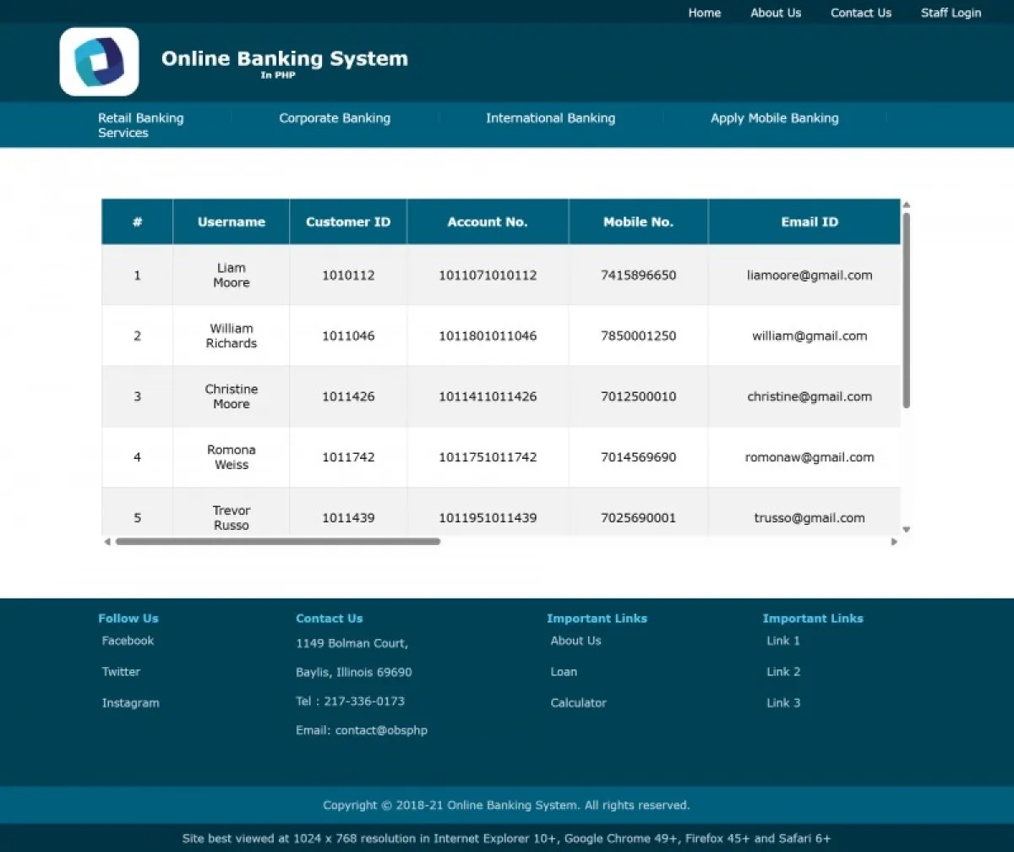This screenshot has width=1014, height=852.
Task: Select International Banking menu
Action: [x=550, y=118]
